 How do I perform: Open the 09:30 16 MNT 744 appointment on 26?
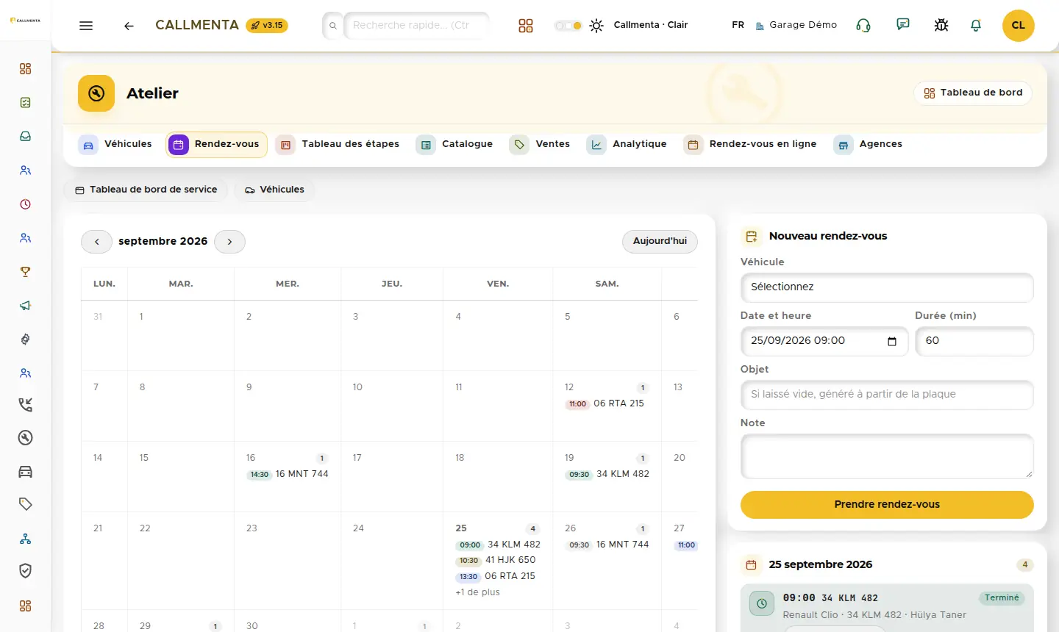607,545
